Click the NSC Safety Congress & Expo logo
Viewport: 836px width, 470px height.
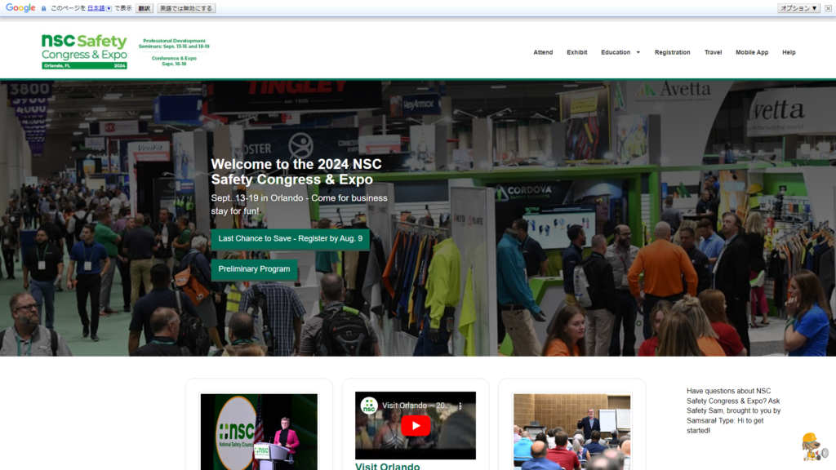point(84,51)
